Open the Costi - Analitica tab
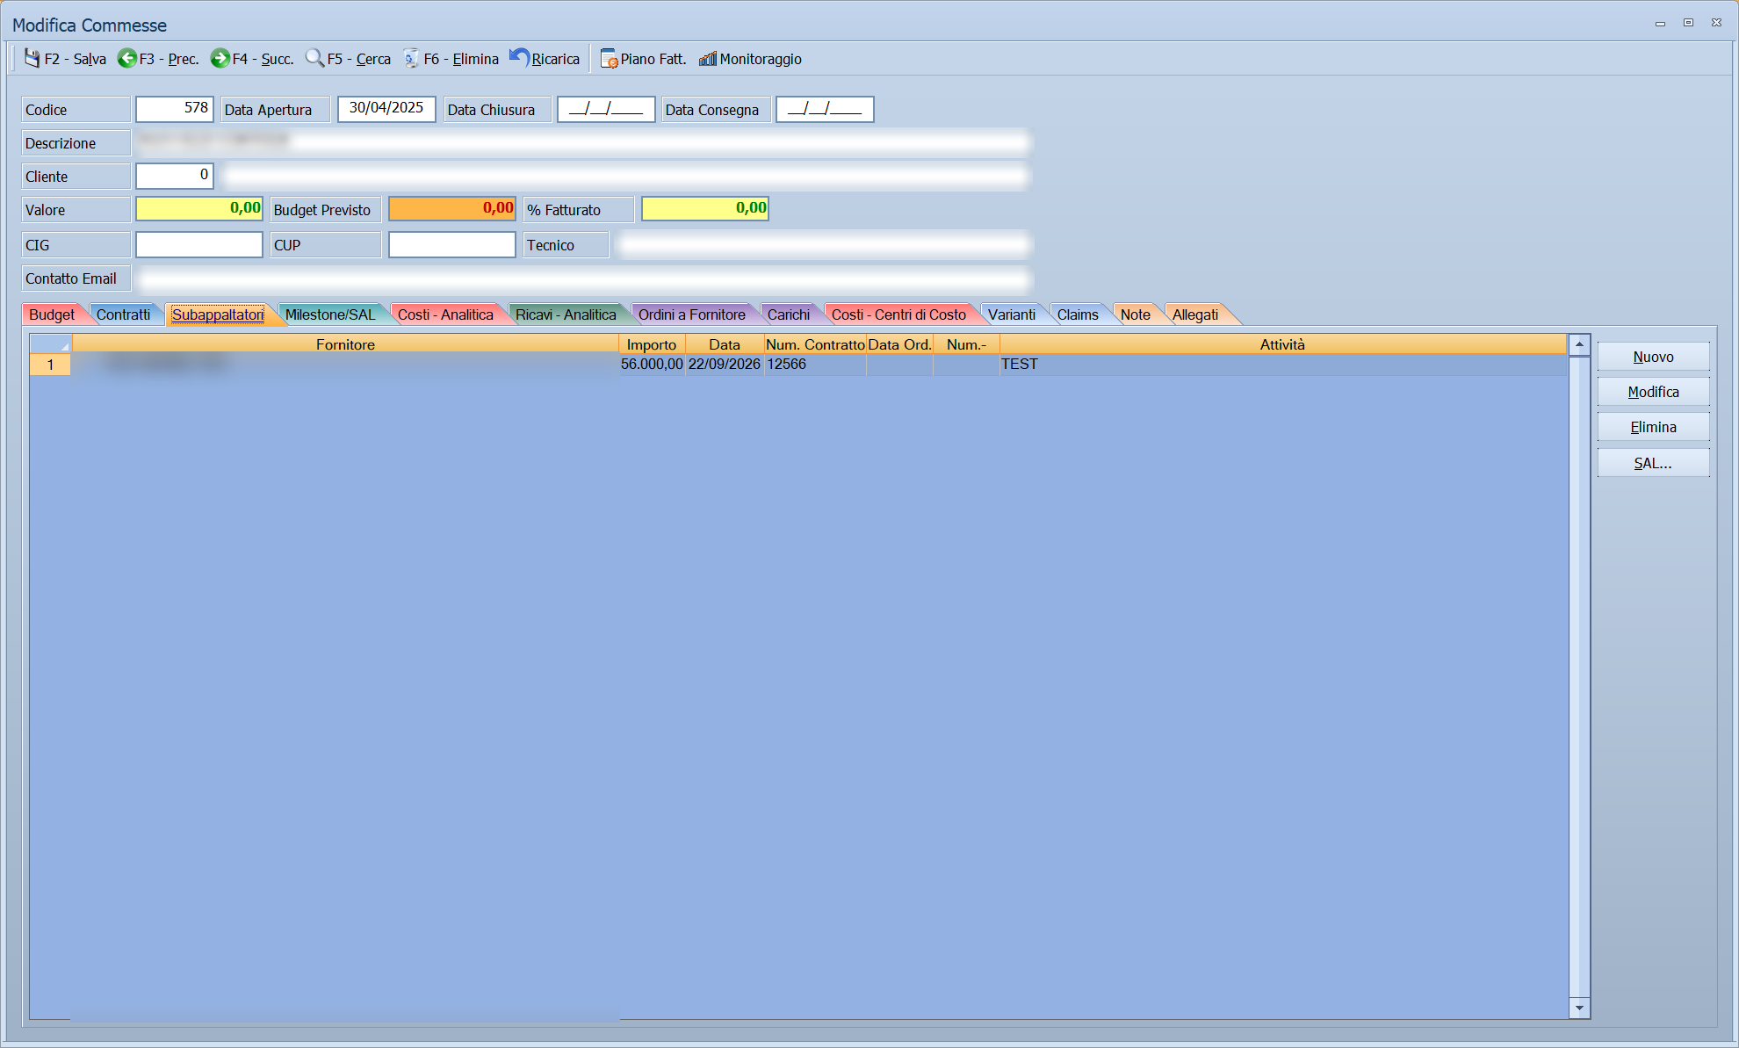This screenshot has height=1048, width=1739. pos(445,314)
